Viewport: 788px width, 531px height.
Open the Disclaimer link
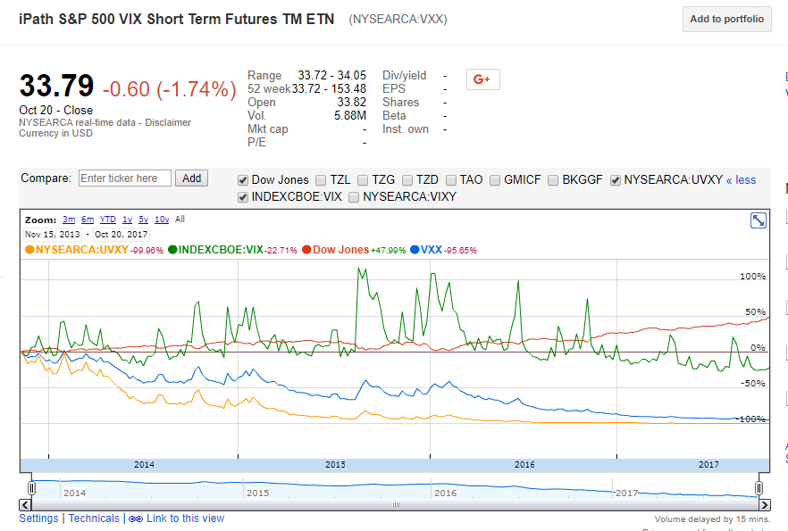168,122
